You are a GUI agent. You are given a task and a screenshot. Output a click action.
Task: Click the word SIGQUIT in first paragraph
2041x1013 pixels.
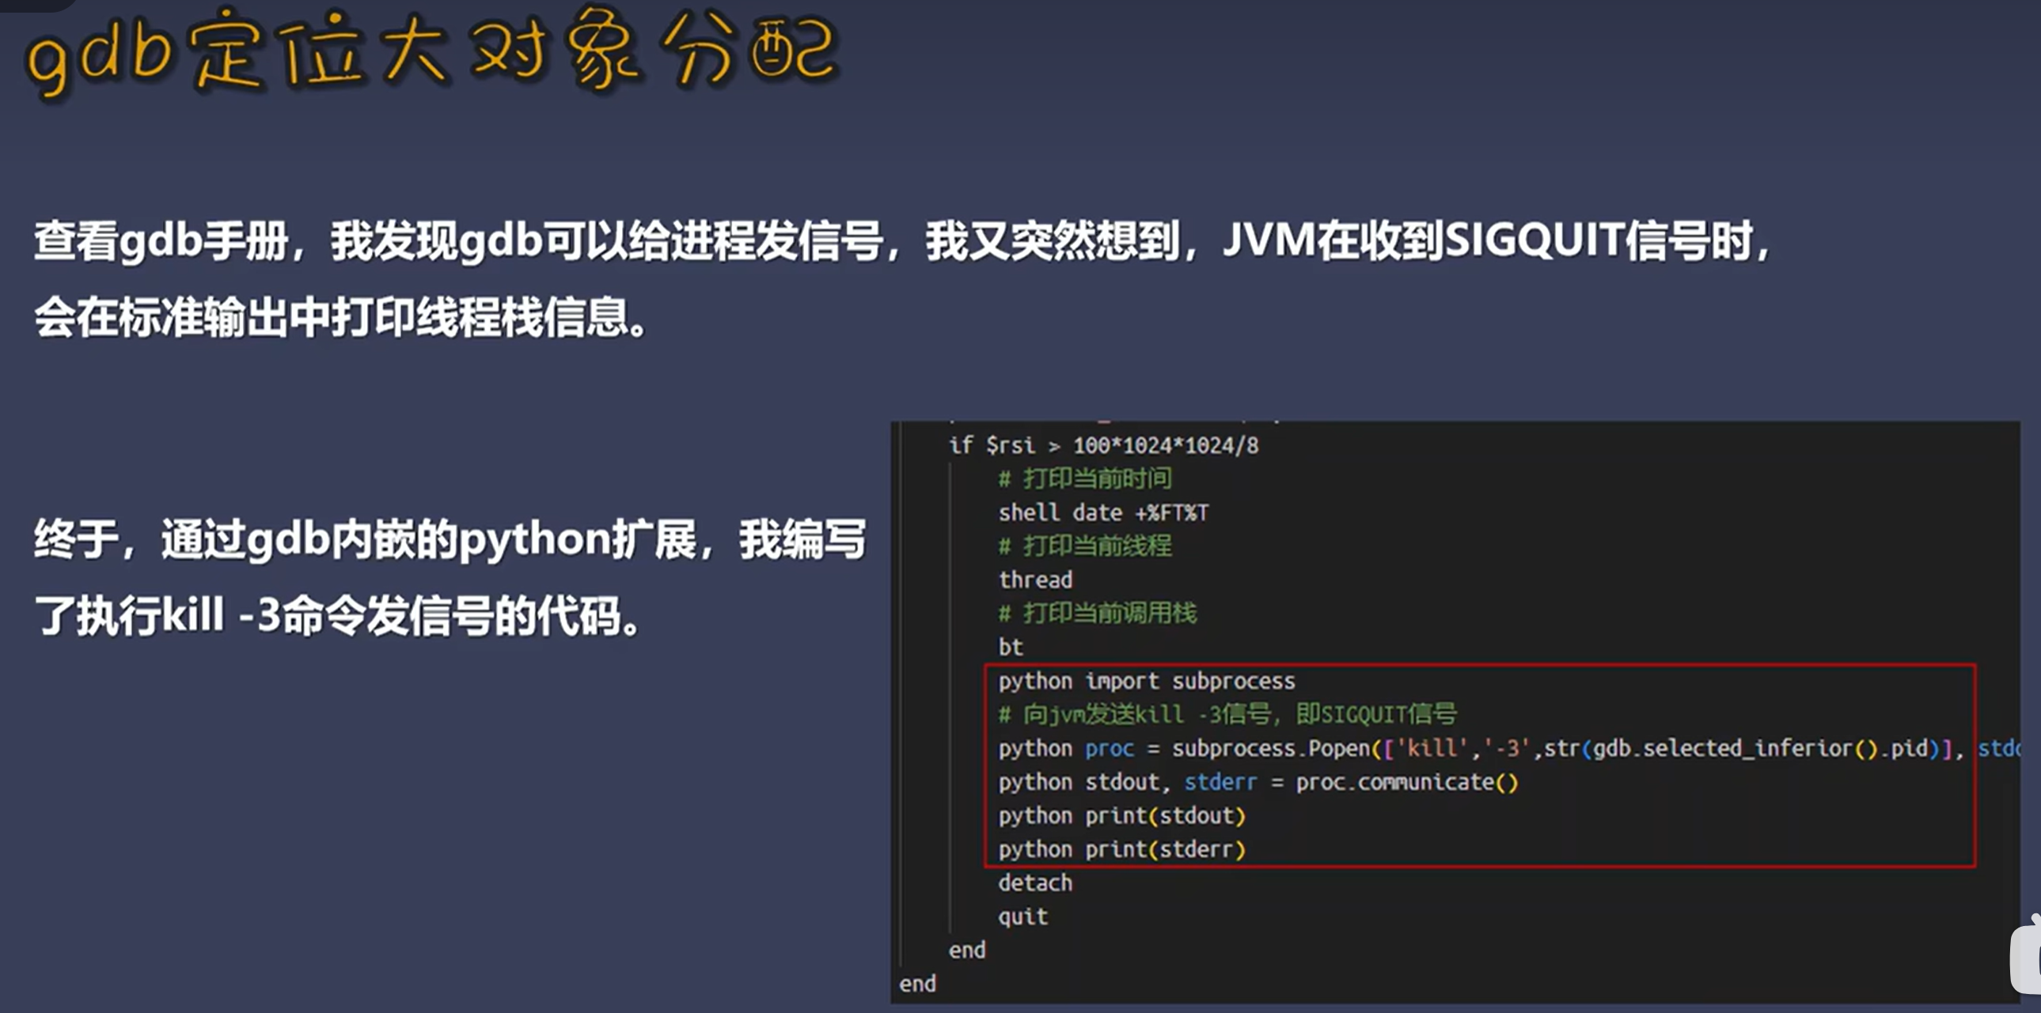point(1534,240)
